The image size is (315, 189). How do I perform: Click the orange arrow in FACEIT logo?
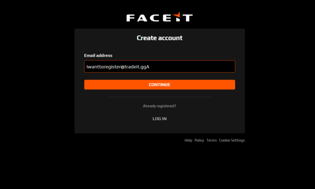(177, 15)
